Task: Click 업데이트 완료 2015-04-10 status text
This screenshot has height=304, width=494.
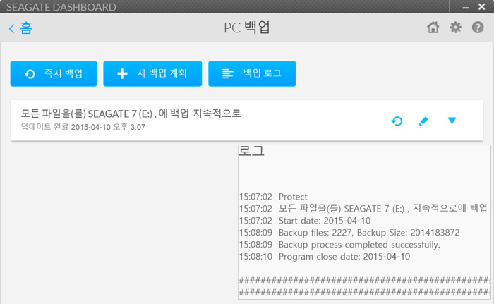Action: tap(83, 127)
